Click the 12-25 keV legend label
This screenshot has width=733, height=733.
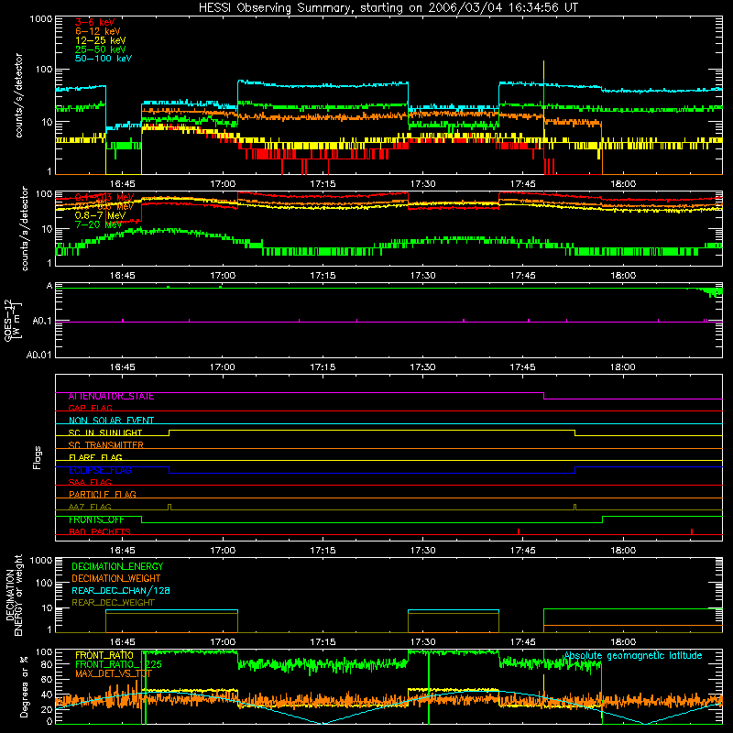coord(101,40)
